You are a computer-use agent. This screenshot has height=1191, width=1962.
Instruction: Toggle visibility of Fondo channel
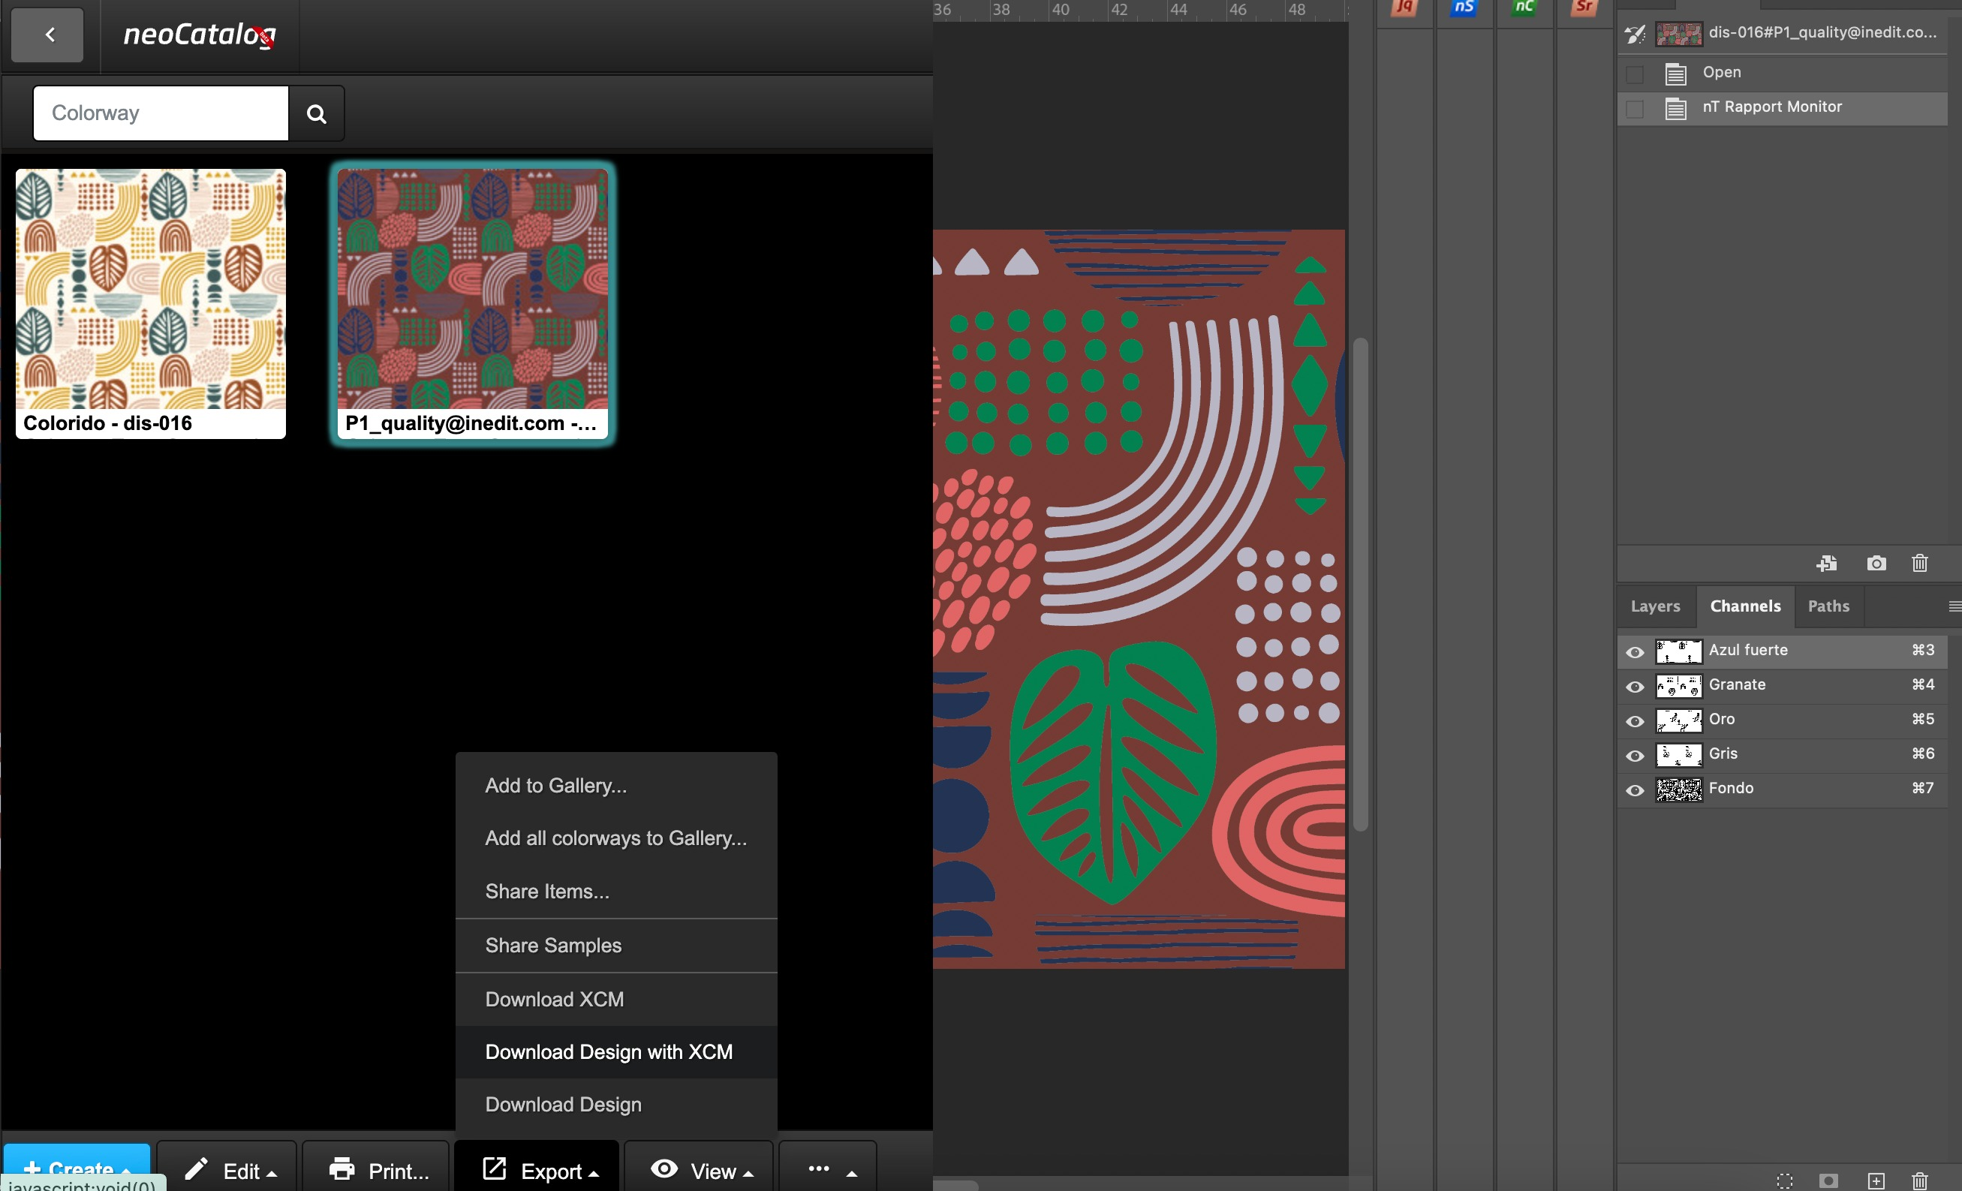[1635, 789]
